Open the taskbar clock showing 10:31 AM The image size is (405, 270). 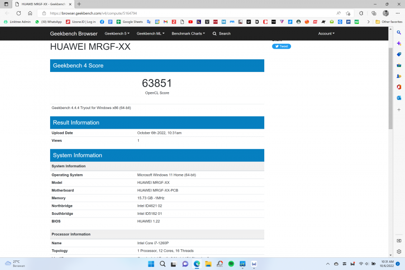click(x=386, y=263)
